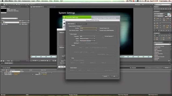The width and height of the screenshot is (172, 96).
Task: Select the Zoom tool in toolbar
Action: pyautogui.click(x=6, y=5)
